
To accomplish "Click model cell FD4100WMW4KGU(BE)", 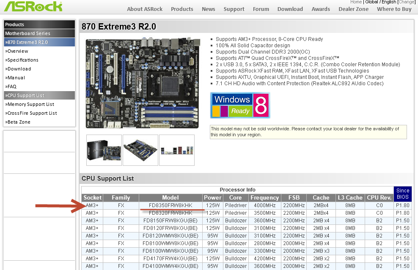I will click(x=170, y=266).
